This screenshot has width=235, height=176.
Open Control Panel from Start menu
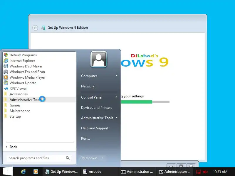(x=92, y=97)
